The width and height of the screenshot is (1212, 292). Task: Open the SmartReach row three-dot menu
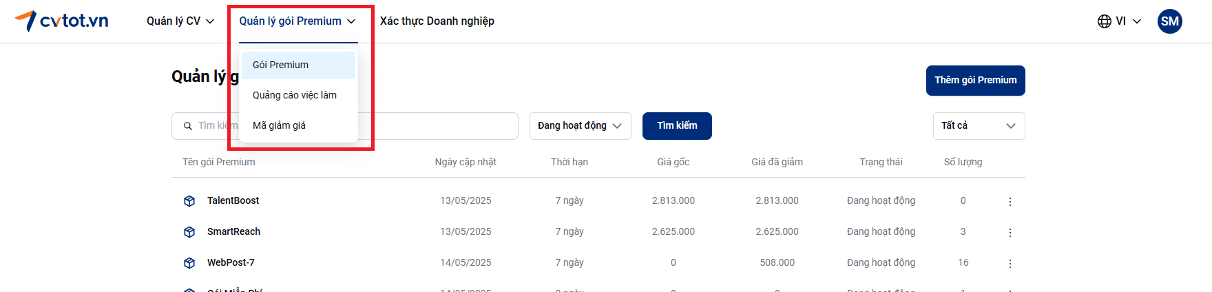(1010, 233)
